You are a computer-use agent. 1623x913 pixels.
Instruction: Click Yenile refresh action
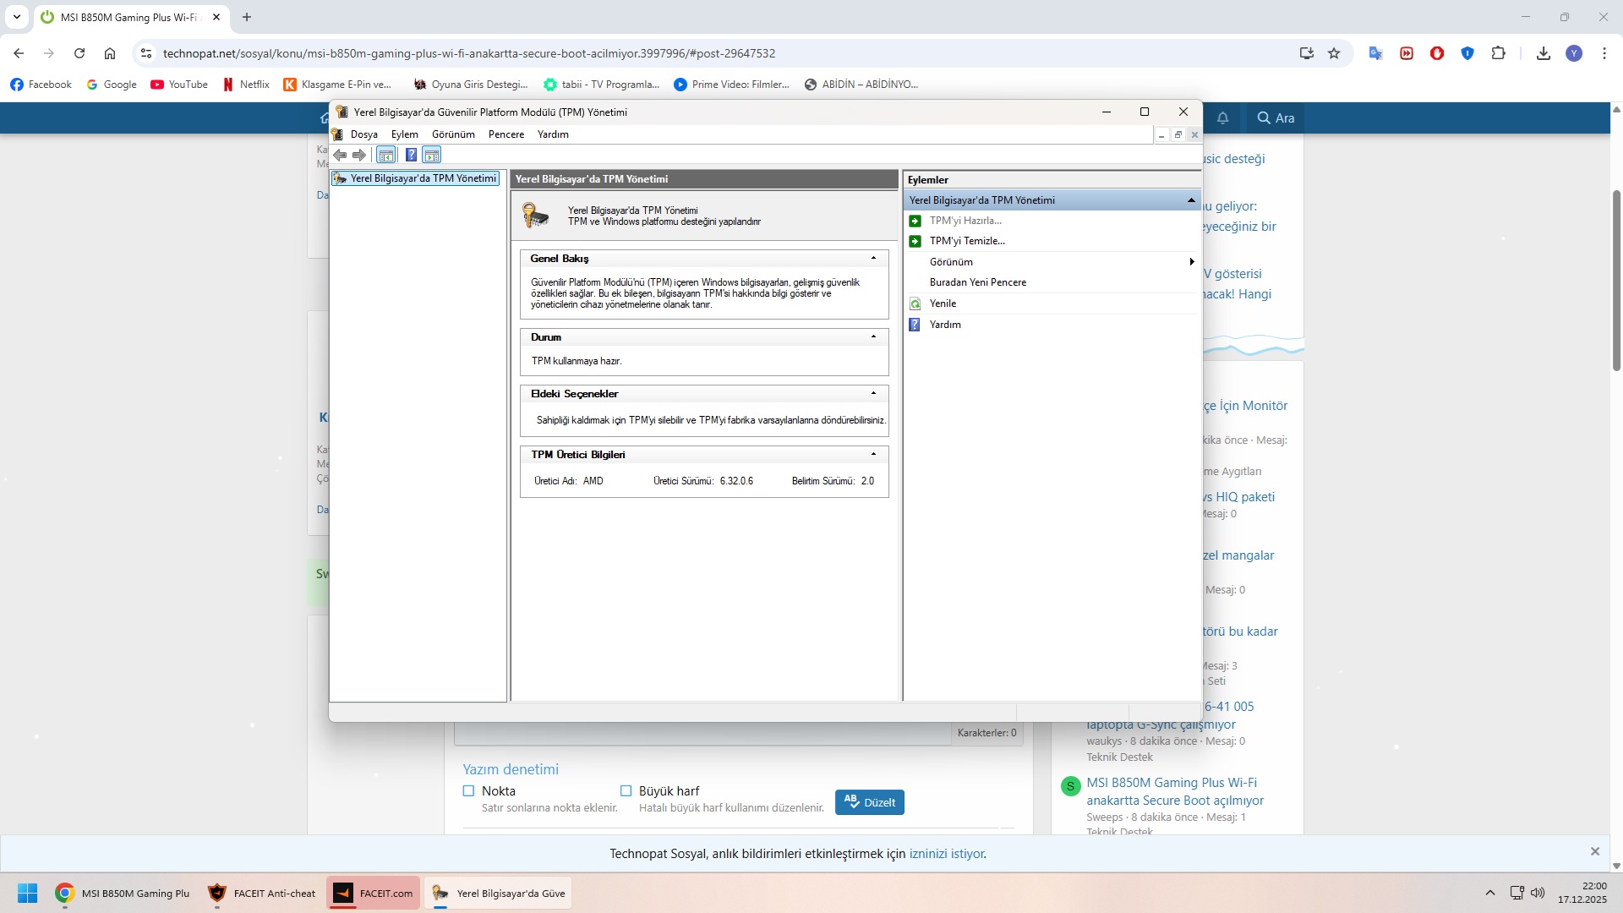tap(943, 303)
